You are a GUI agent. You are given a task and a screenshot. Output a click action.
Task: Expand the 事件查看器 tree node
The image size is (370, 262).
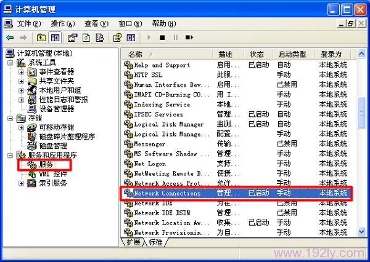click(21, 72)
